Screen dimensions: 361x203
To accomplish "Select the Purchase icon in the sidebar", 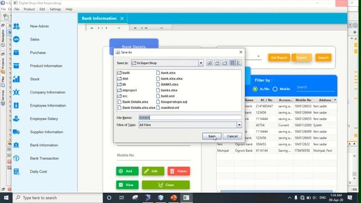I will 16,52.
